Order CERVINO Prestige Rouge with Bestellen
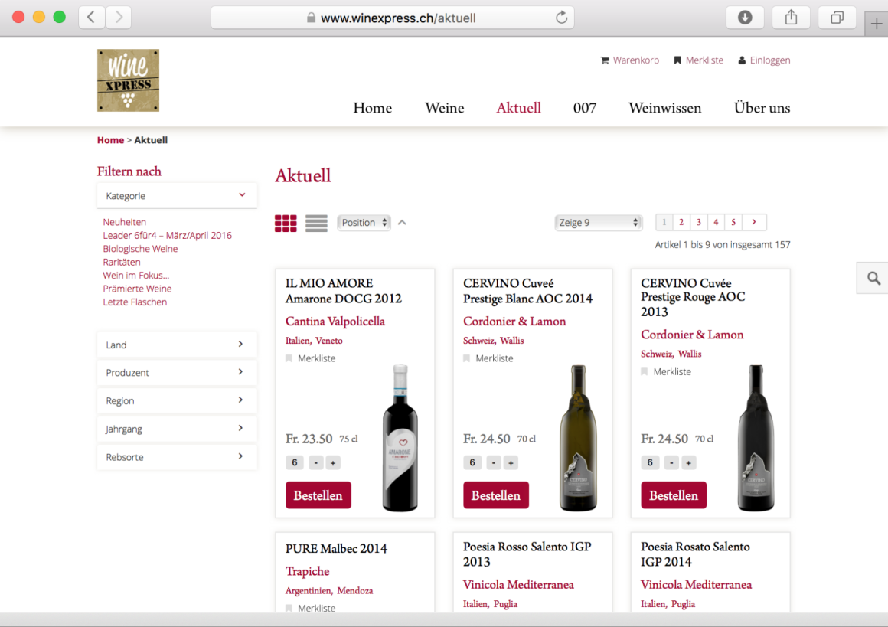This screenshot has height=627, width=888. point(674,495)
